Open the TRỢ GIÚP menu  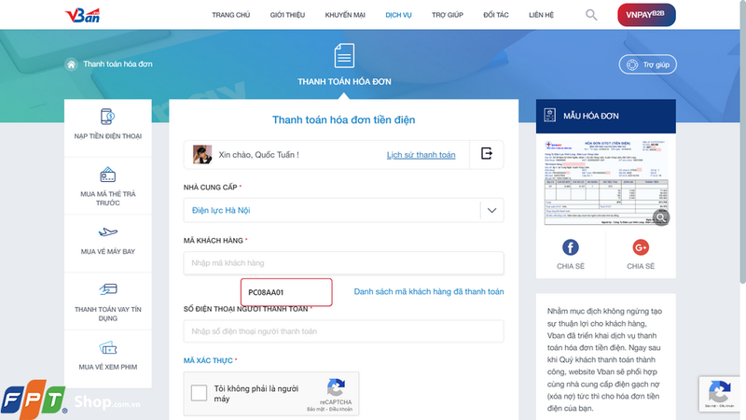448,15
